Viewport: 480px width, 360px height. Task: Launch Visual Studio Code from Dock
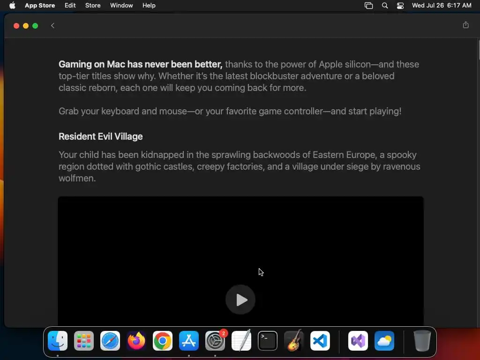320,341
